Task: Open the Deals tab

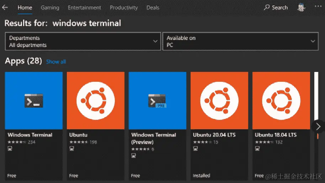Action: point(153,8)
